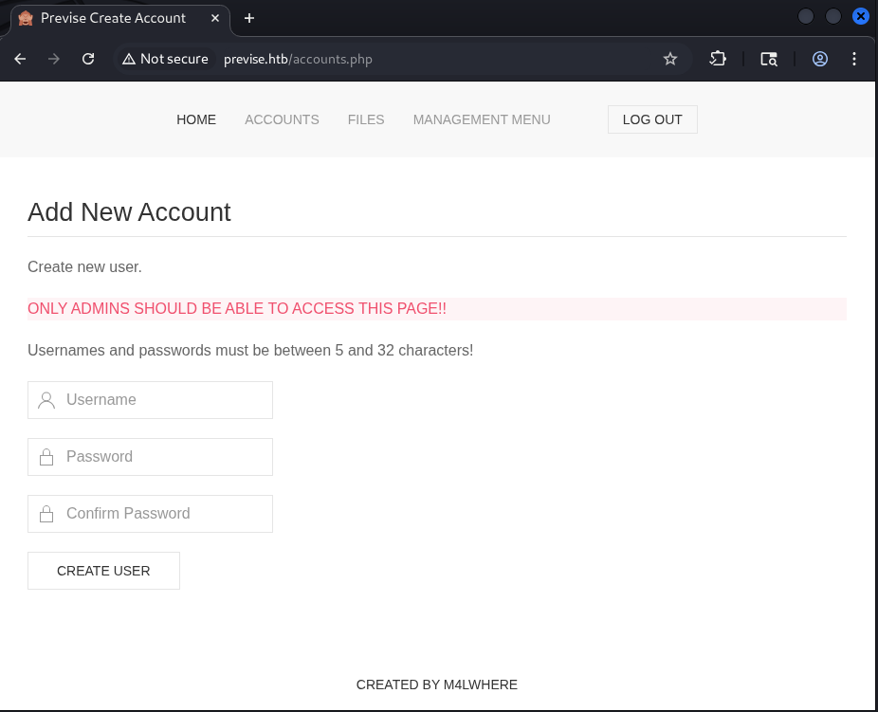Click the person icon inside the Username field
This screenshot has width=878, height=712.
click(46, 399)
